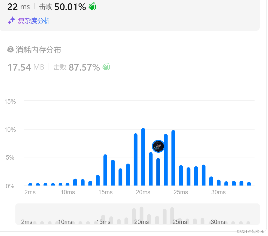Click the 0% label on the y-axis
This screenshot has height=236, width=268.
[10, 186]
